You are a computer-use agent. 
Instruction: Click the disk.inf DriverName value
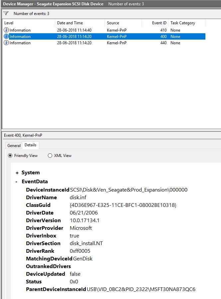point(78,198)
